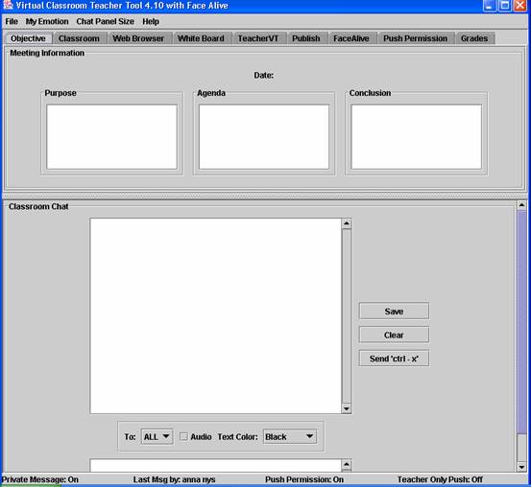Click the main vertical scrollbar thumb
This screenshot has width=531, height=487.
[521, 321]
